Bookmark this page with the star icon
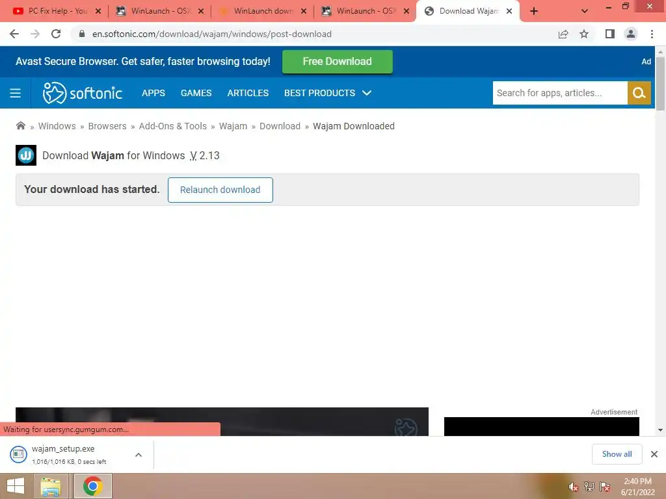 tap(584, 34)
